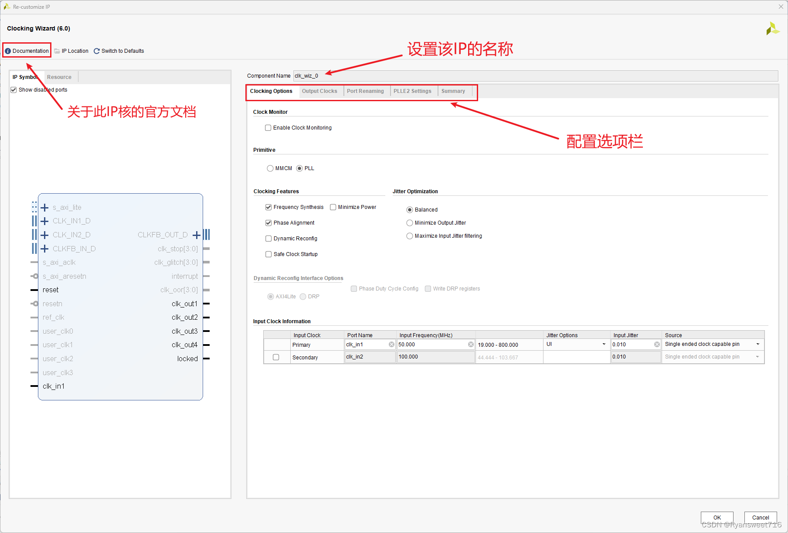
Task: Click the clk_in1 port on symbol
Action: tap(54, 386)
